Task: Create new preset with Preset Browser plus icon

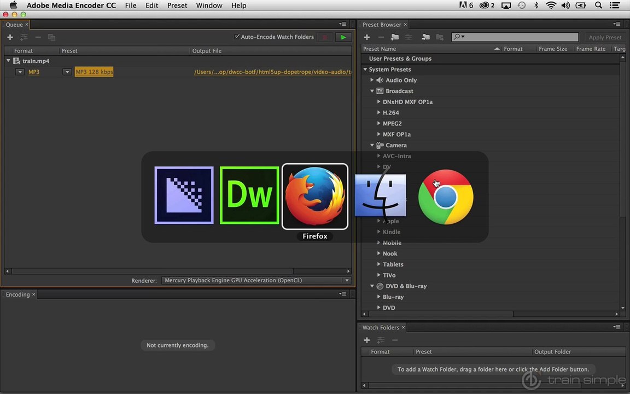Action: click(x=367, y=37)
